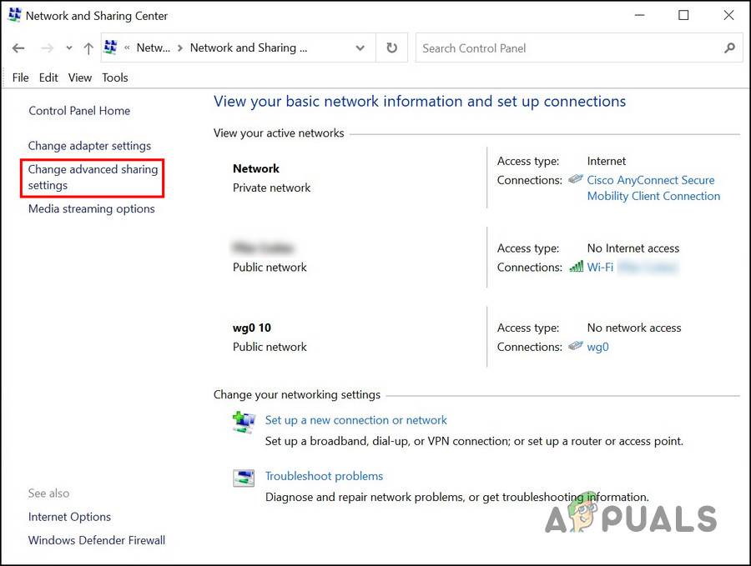Open Change advanced sharing settings
Image resolution: width=751 pixels, height=566 pixels.
[x=91, y=177]
